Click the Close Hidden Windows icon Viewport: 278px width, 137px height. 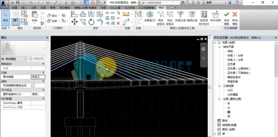pyautogui.click(x=93, y=2)
